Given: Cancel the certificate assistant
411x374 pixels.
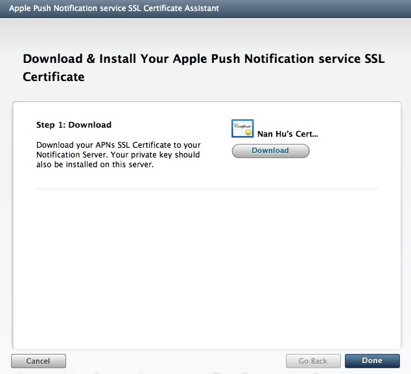Looking at the screenshot, I should click(x=38, y=360).
